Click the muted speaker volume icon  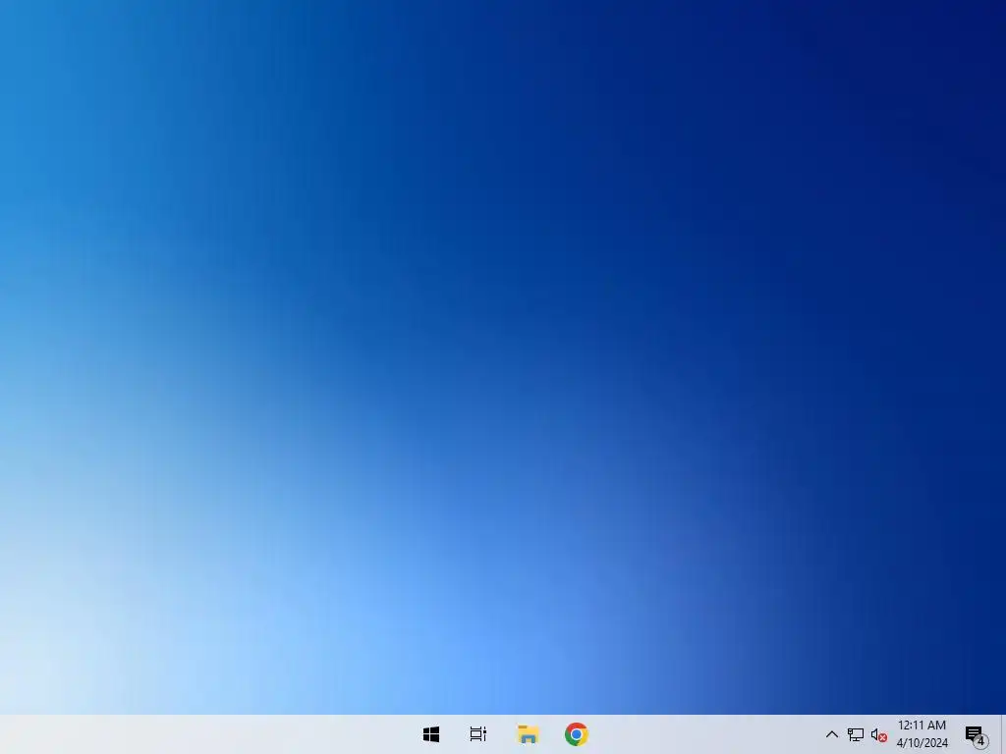click(x=879, y=735)
